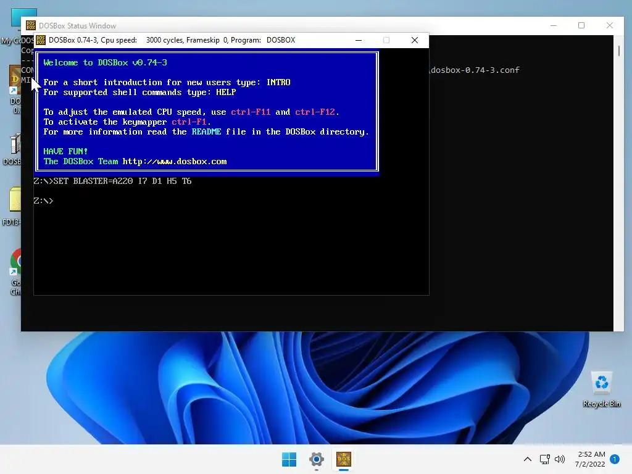The height and width of the screenshot is (474, 632).
Task: Click the Welcome to DOSBox v0.74-3 heading
Action: coord(105,62)
